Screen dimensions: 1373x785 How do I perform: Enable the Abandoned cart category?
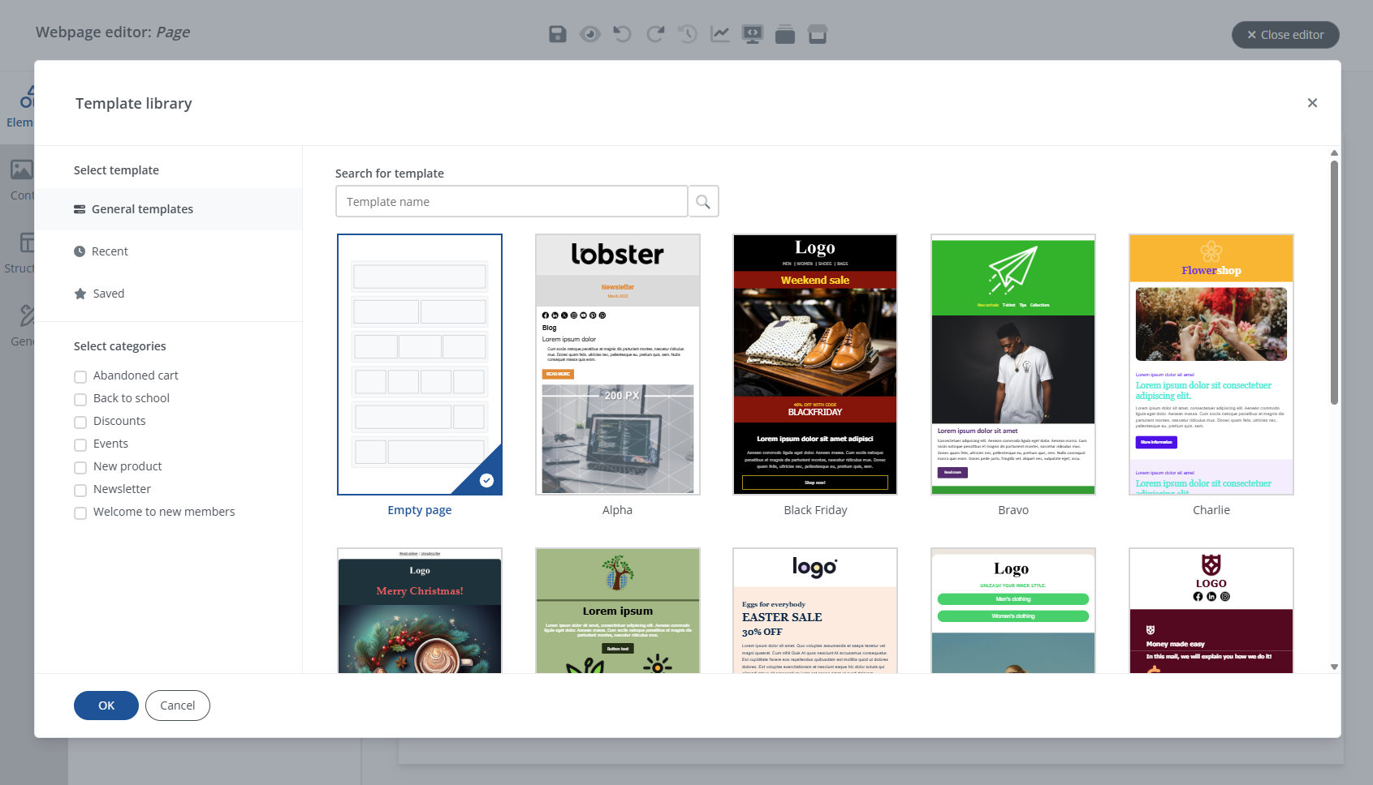[80, 376]
